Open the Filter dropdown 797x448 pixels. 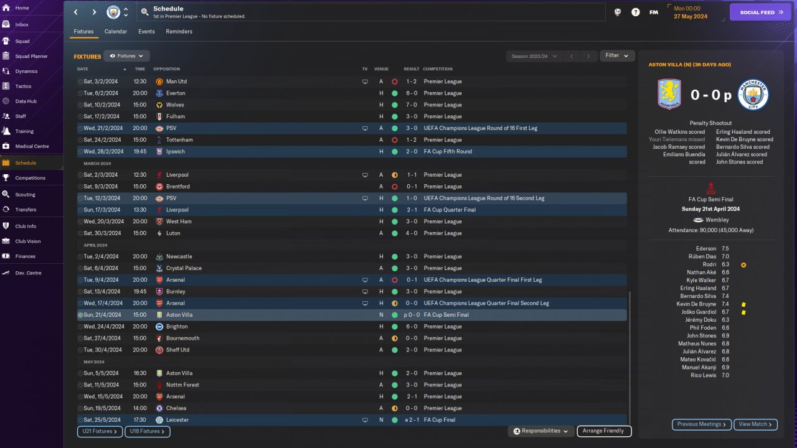617,55
